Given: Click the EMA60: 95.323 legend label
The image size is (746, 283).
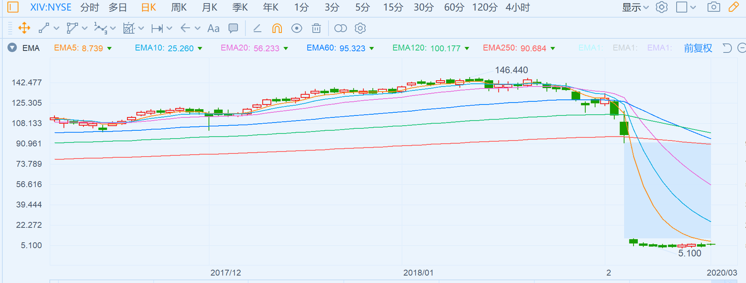Looking at the screenshot, I should click(x=336, y=48).
